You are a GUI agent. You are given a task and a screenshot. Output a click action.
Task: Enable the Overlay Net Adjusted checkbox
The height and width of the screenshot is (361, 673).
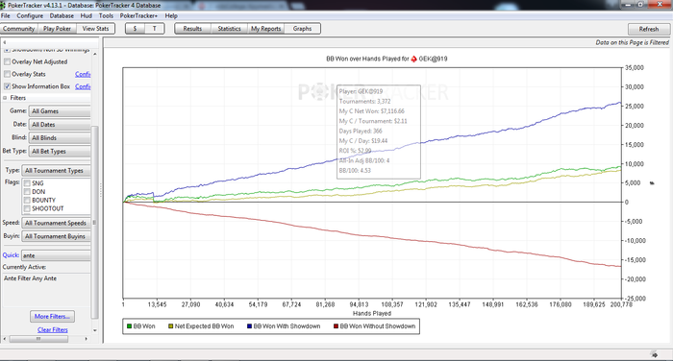pos(7,61)
